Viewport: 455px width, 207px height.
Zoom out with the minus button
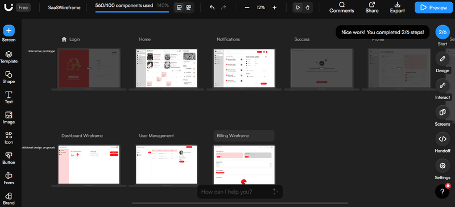tap(247, 7)
